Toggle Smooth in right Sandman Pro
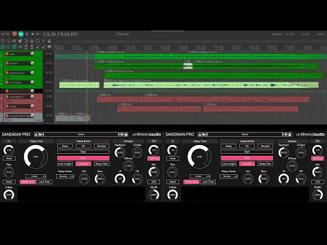Screen dimensions: 327x245 tap(247, 163)
